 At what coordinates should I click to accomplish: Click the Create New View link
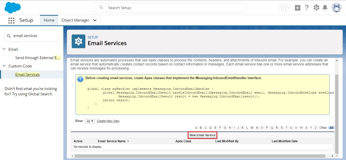(x=108, y=121)
